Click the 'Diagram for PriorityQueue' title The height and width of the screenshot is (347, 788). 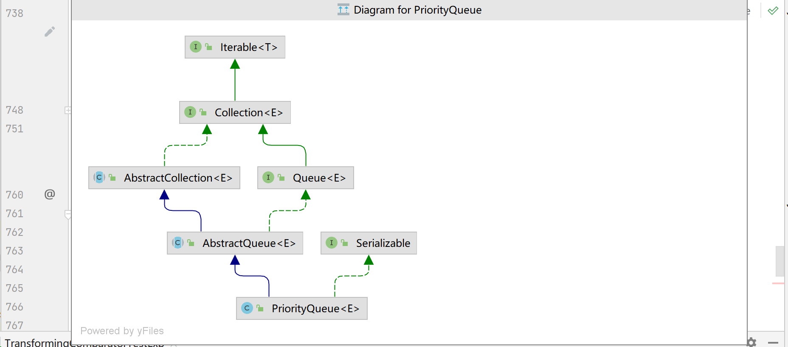(x=418, y=10)
